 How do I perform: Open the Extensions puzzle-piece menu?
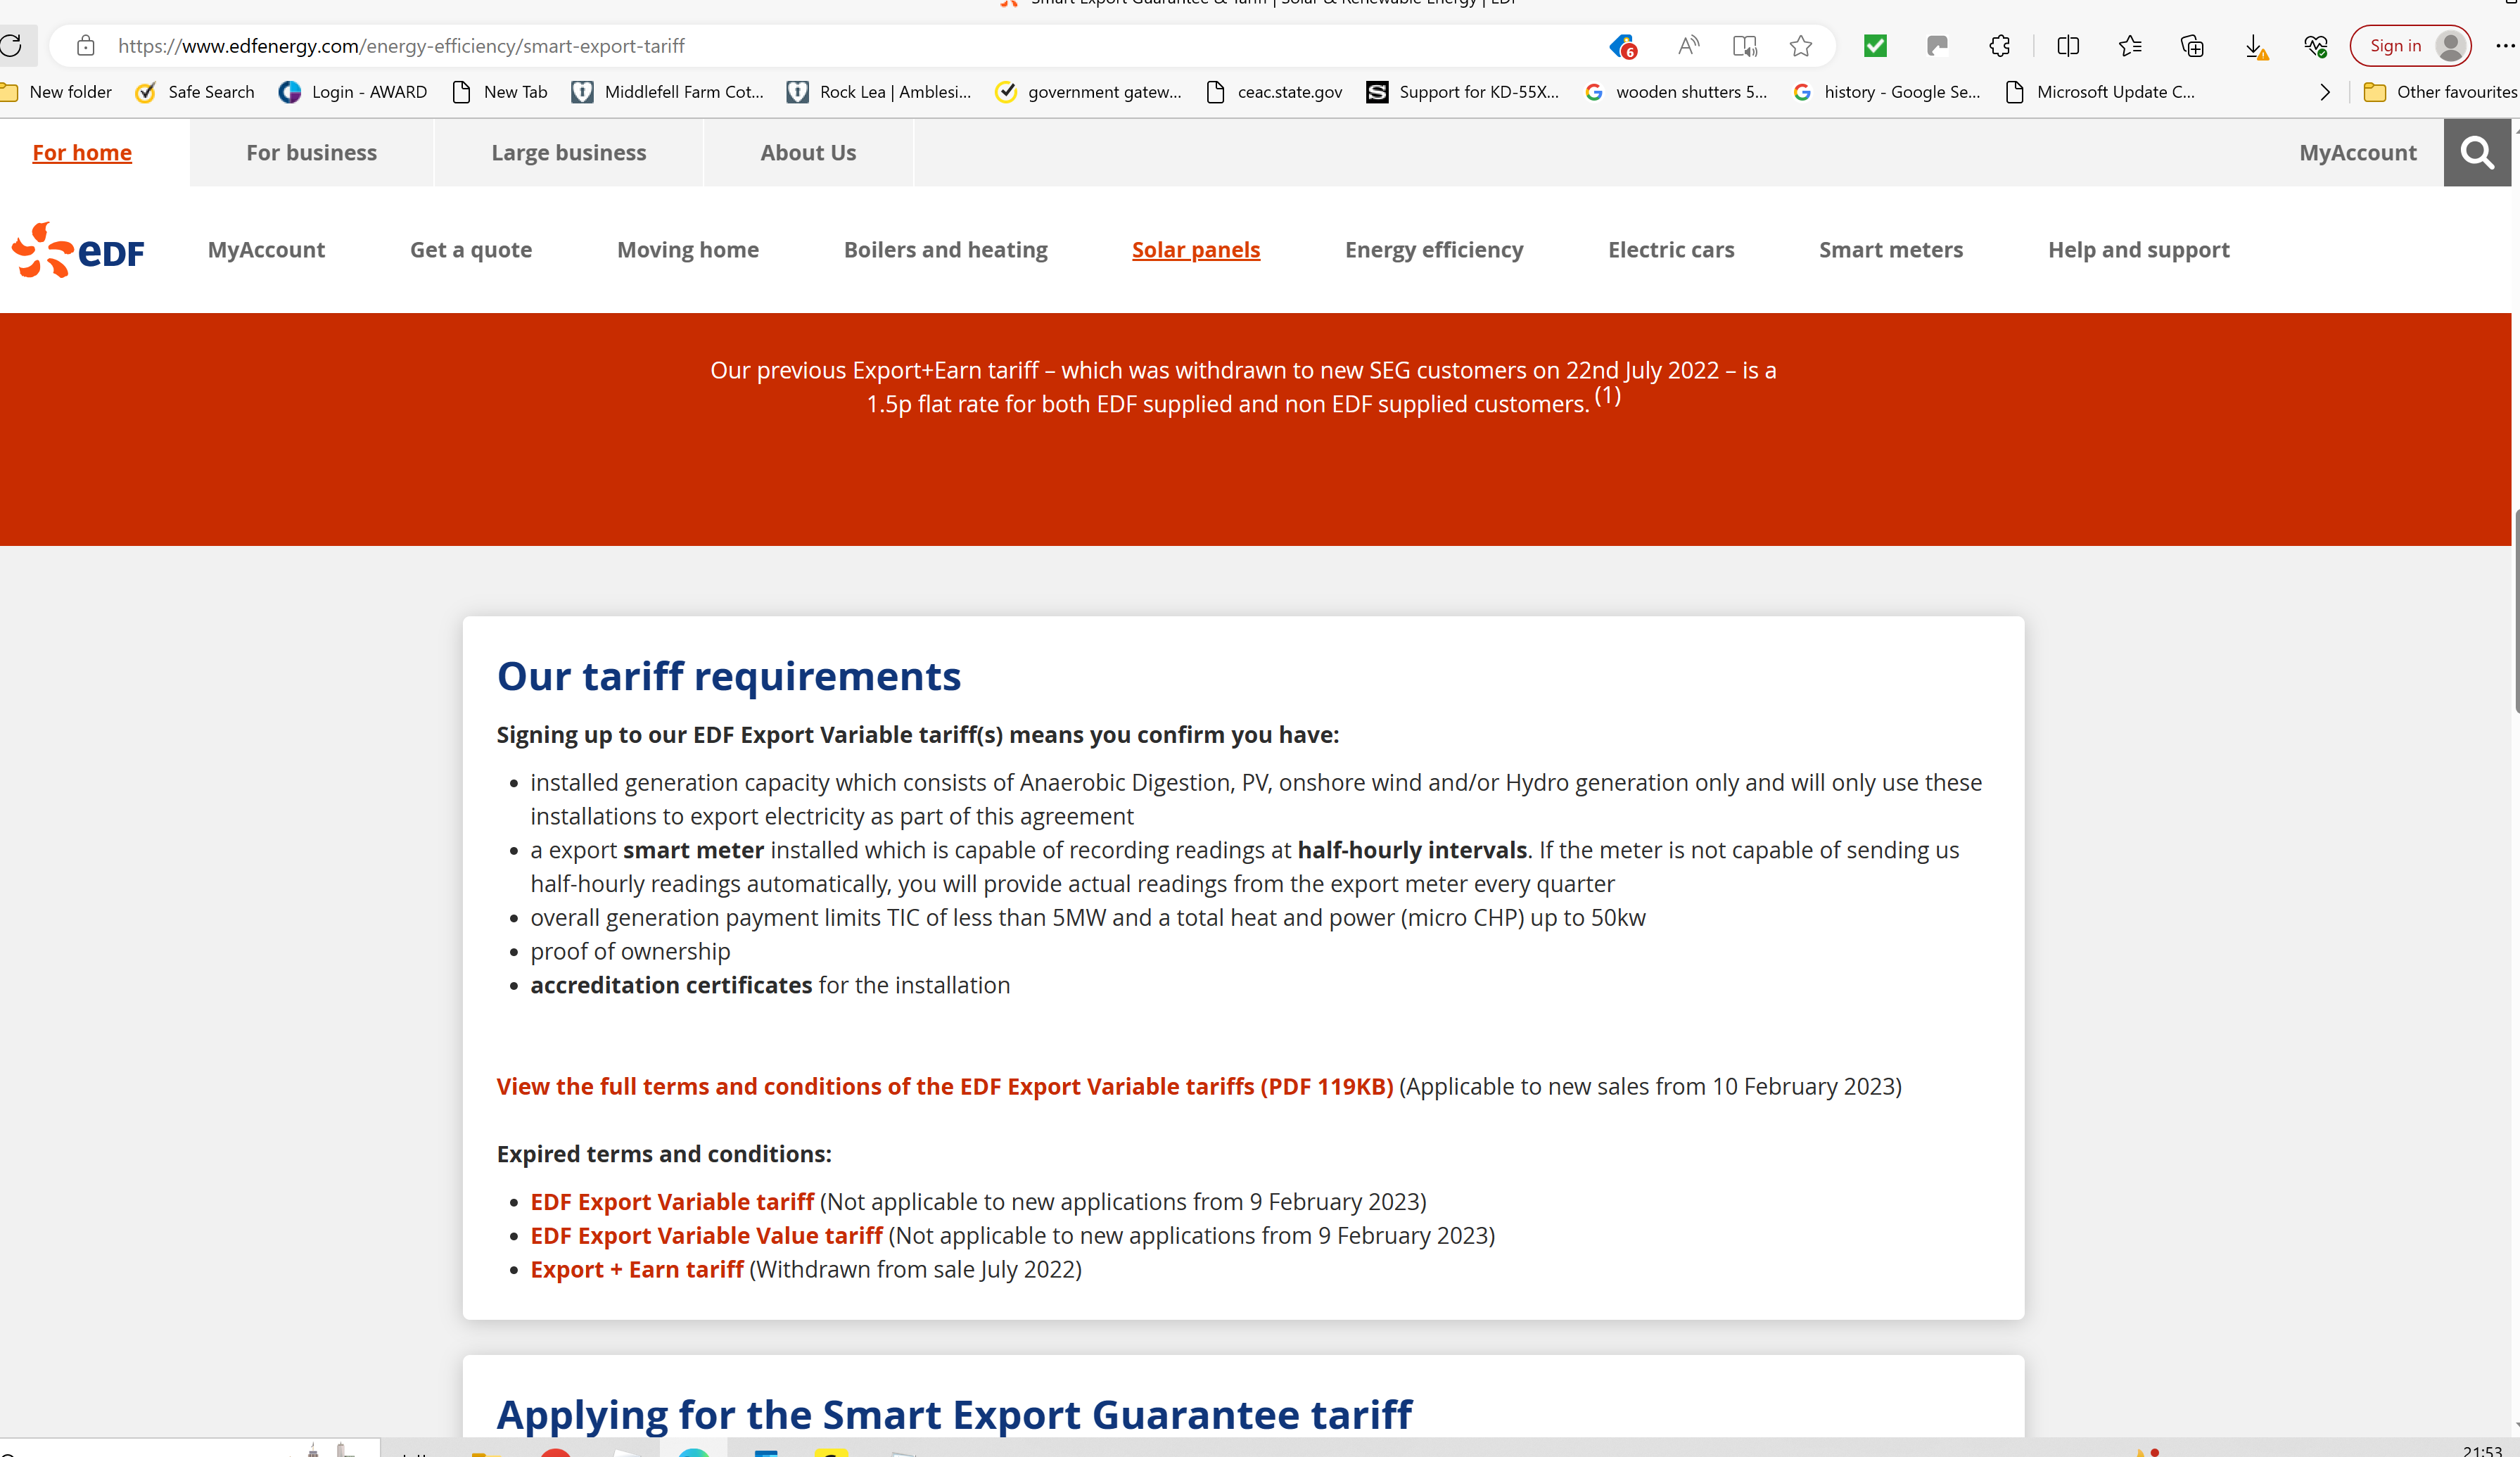tap(1999, 46)
